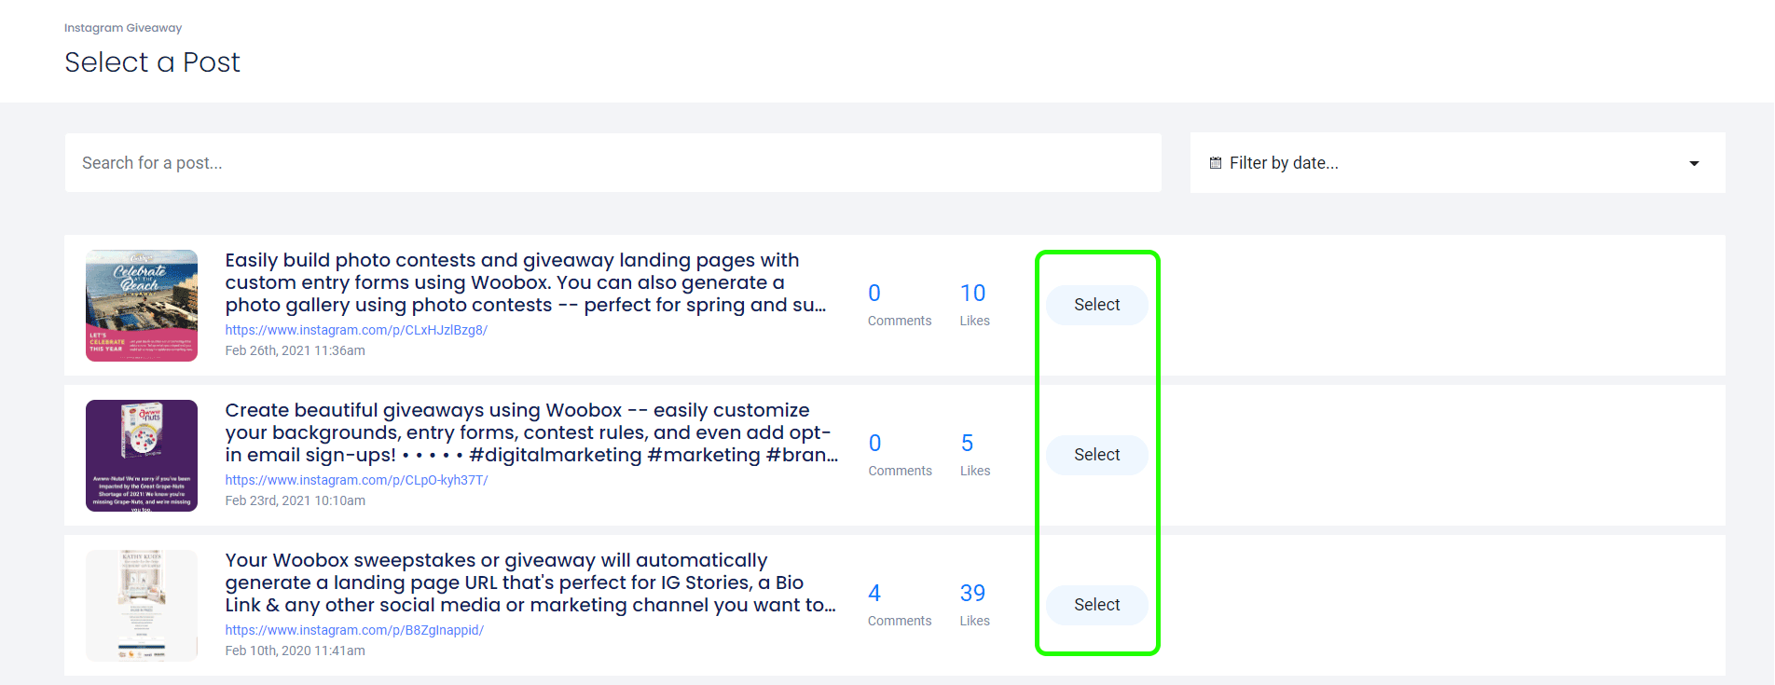Open the 'Filter by date...' label

point(1284,163)
